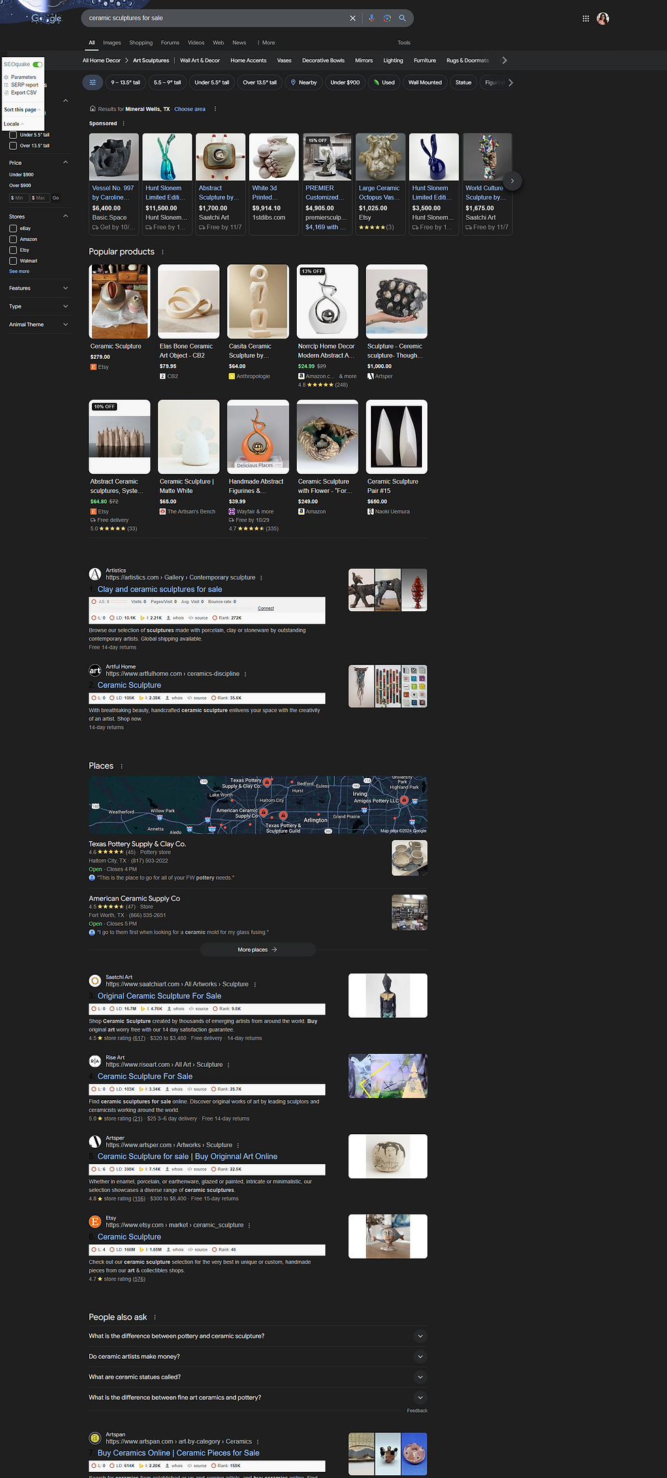Open three-dot menu for etsy.com result
The height and width of the screenshot is (1478, 667).
click(249, 1225)
